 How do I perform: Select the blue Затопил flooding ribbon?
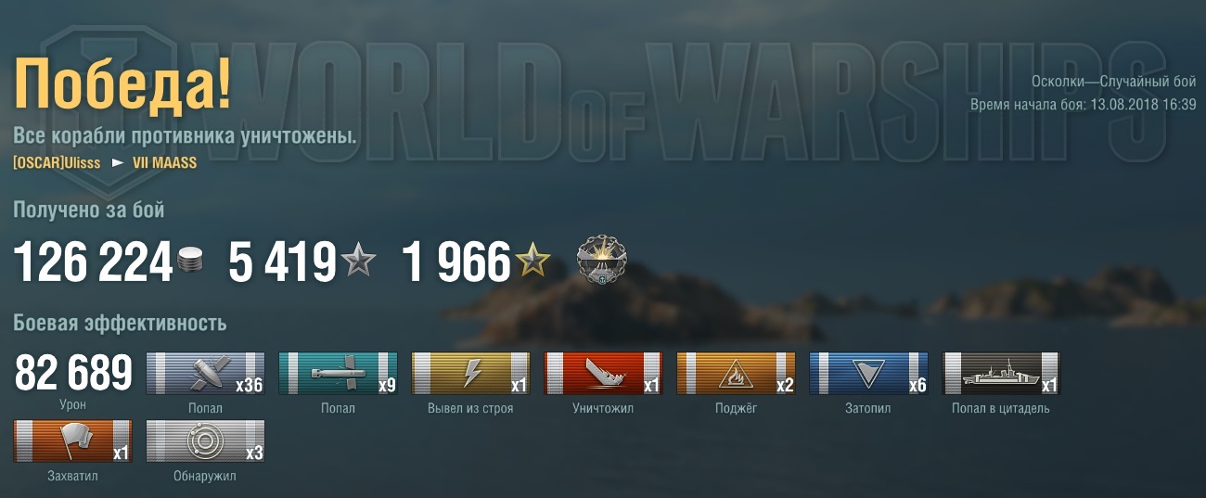coord(869,374)
